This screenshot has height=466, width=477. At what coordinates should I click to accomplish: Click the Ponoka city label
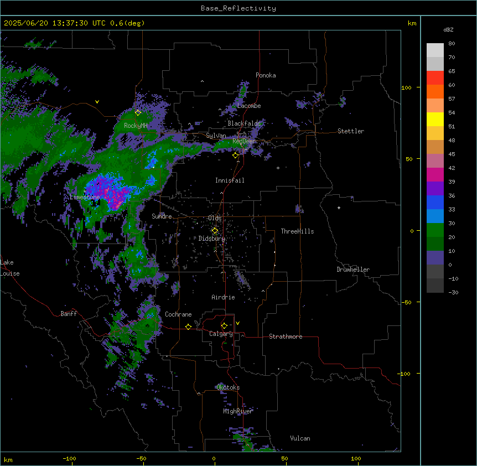tap(266, 75)
